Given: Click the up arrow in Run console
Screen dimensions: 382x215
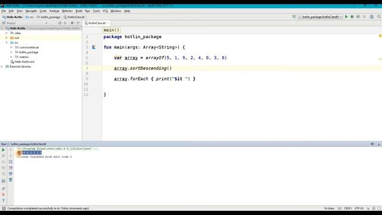Looking at the screenshot, I should click(11, 150).
